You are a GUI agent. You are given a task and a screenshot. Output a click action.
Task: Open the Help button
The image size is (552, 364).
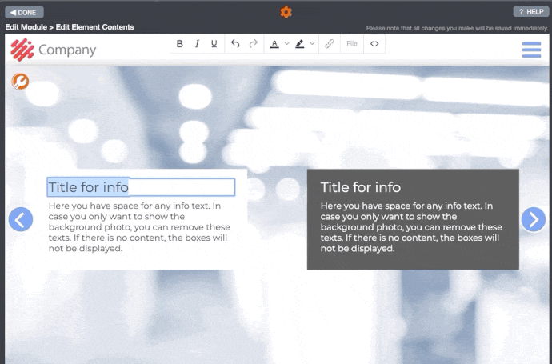(531, 12)
